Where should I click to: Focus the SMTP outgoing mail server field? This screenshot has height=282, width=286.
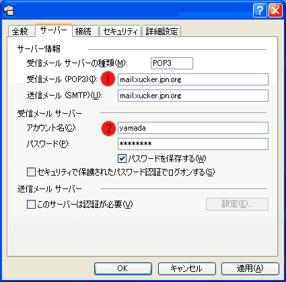(193, 96)
